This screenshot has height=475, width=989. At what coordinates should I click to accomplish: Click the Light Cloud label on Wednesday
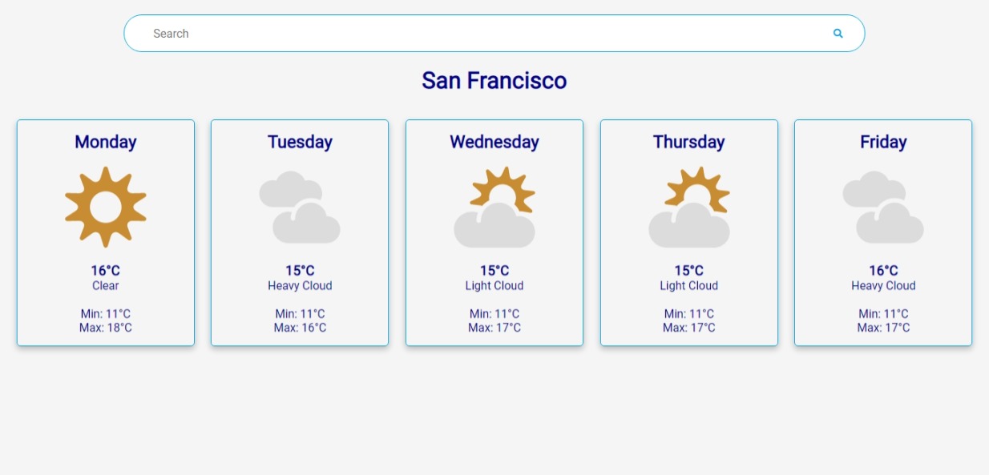click(494, 285)
